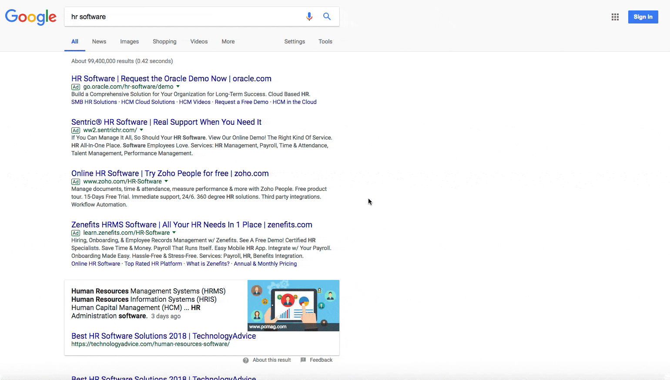Open the SMB HR Solutions sitelink
Image resolution: width=670 pixels, height=380 pixels.
click(x=94, y=102)
